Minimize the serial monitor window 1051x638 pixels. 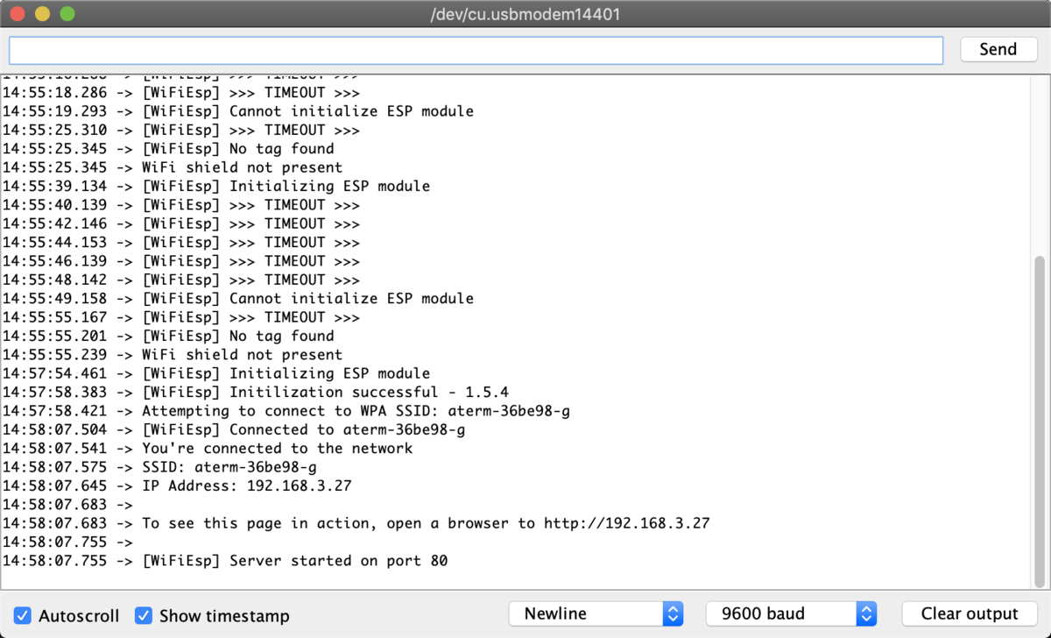[42, 15]
